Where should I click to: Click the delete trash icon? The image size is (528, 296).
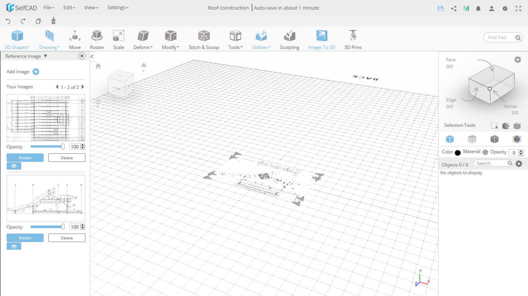pyautogui.click(x=53, y=21)
